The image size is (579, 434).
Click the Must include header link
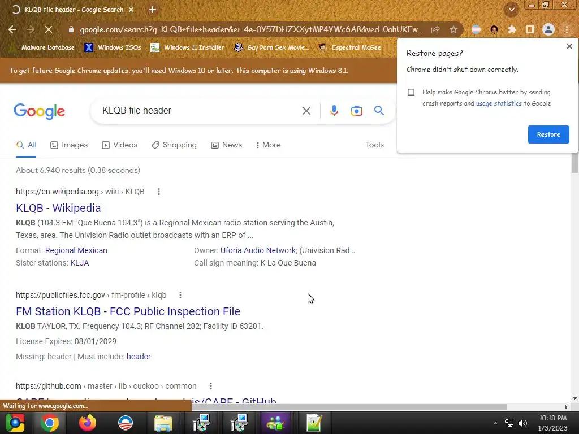(x=139, y=357)
